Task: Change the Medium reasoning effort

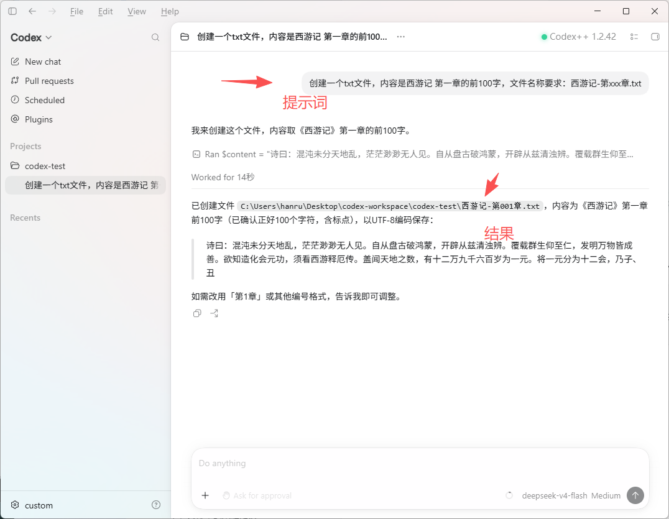Action: coord(606,495)
